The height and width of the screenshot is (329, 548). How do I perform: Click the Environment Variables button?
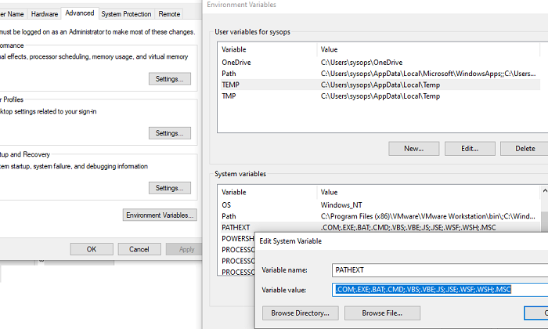click(x=160, y=215)
